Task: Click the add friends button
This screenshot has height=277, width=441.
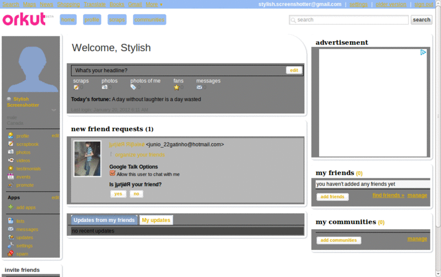Action: pyautogui.click(x=332, y=197)
